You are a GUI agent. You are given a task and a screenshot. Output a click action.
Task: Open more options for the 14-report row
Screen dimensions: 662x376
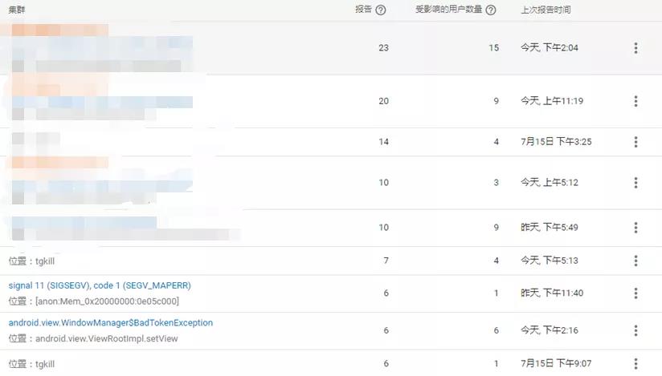tap(635, 142)
